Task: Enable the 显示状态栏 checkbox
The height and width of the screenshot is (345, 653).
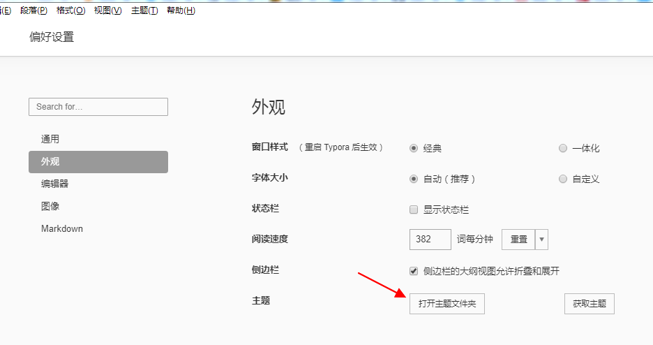Action: [414, 210]
